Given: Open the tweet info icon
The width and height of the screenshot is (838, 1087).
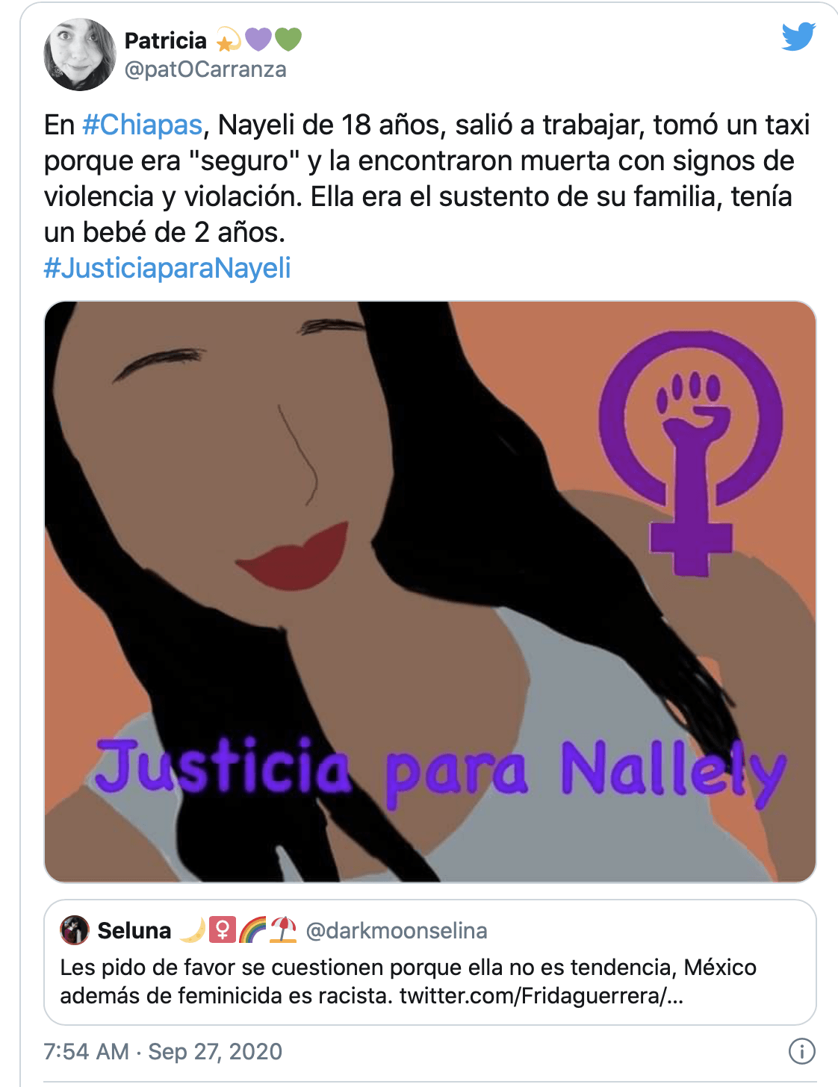Looking at the screenshot, I should click(x=802, y=1051).
